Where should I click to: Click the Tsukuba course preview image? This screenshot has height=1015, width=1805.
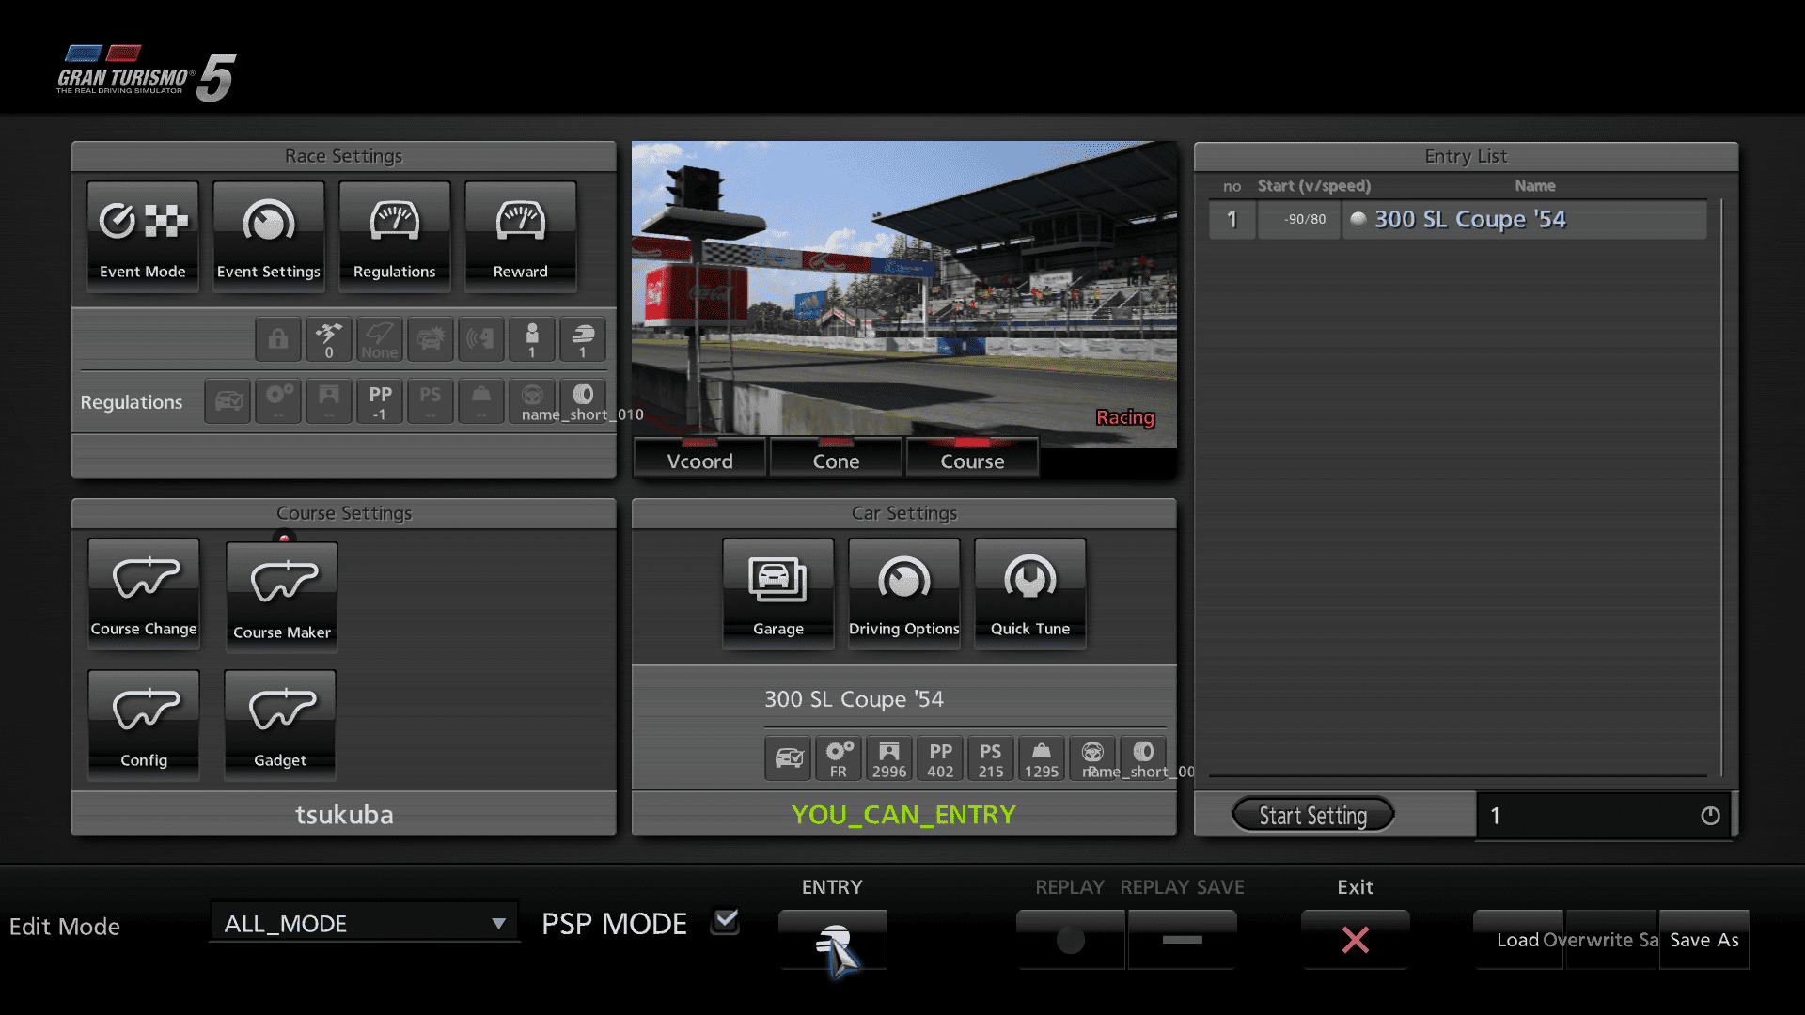click(903, 293)
